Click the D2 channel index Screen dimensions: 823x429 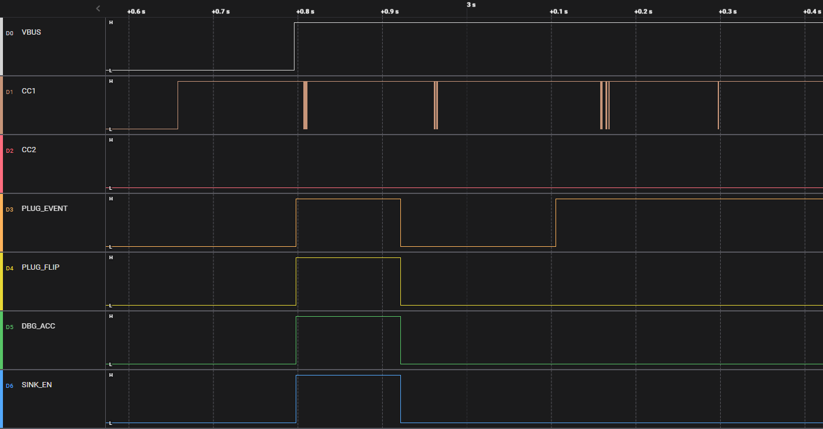click(x=9, y=151)
